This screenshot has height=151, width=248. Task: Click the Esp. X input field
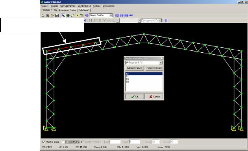click(115, 142)
